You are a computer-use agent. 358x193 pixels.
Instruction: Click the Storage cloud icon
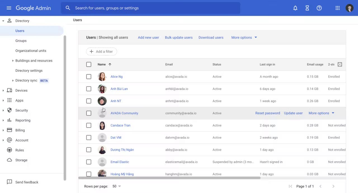tap(10, 160)
